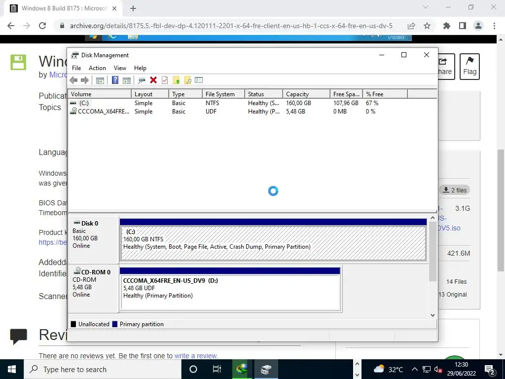Sort by the % Free column header
The height and width of the screenshot is (379, 505).
point(385,94)
